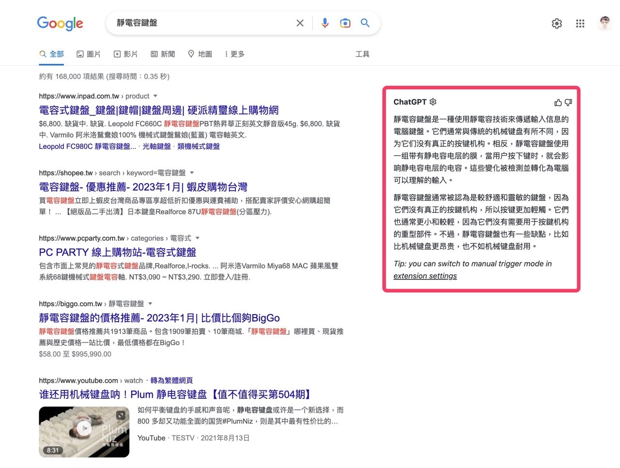Image resolution: width=620 pixels, height=468 pixels.
Task: Clear the search box with the X icon
Action: tap(300, 23)
